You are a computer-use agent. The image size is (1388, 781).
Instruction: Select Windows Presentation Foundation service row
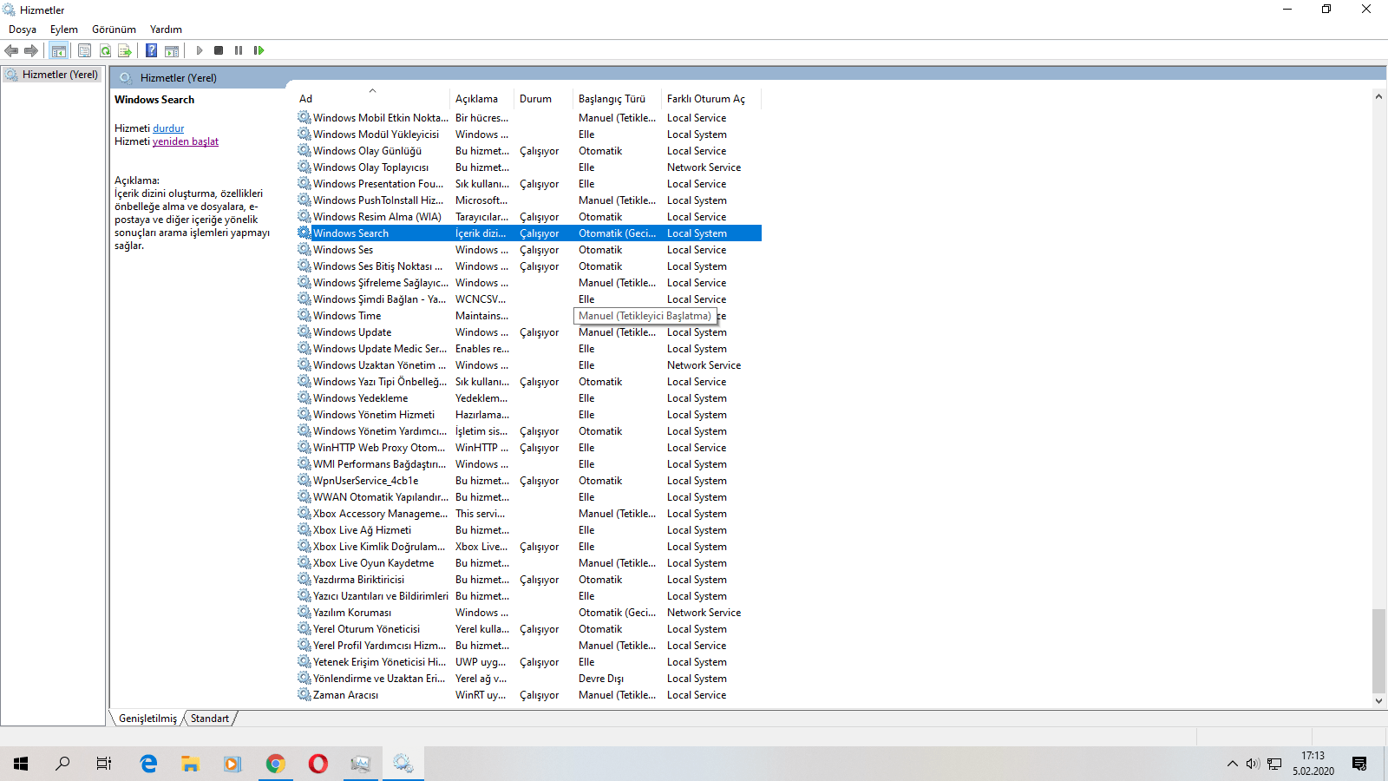[529, 184]
